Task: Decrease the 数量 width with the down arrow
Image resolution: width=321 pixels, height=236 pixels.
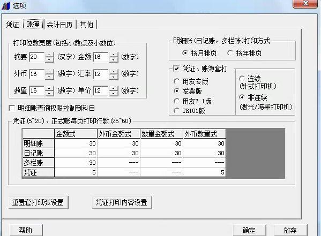Action: point(49,94)
